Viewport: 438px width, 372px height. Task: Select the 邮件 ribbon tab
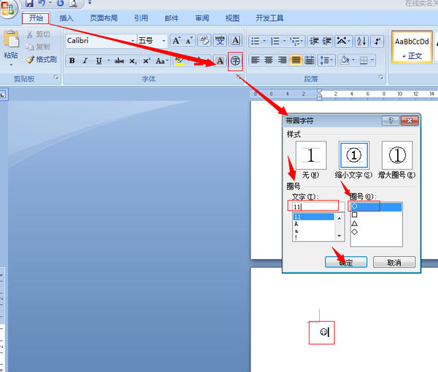(x=172, y=18)
